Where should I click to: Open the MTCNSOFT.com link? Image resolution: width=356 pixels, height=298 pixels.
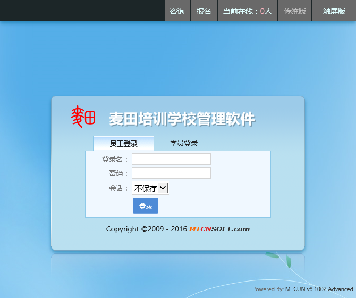(x=219, y=229)
